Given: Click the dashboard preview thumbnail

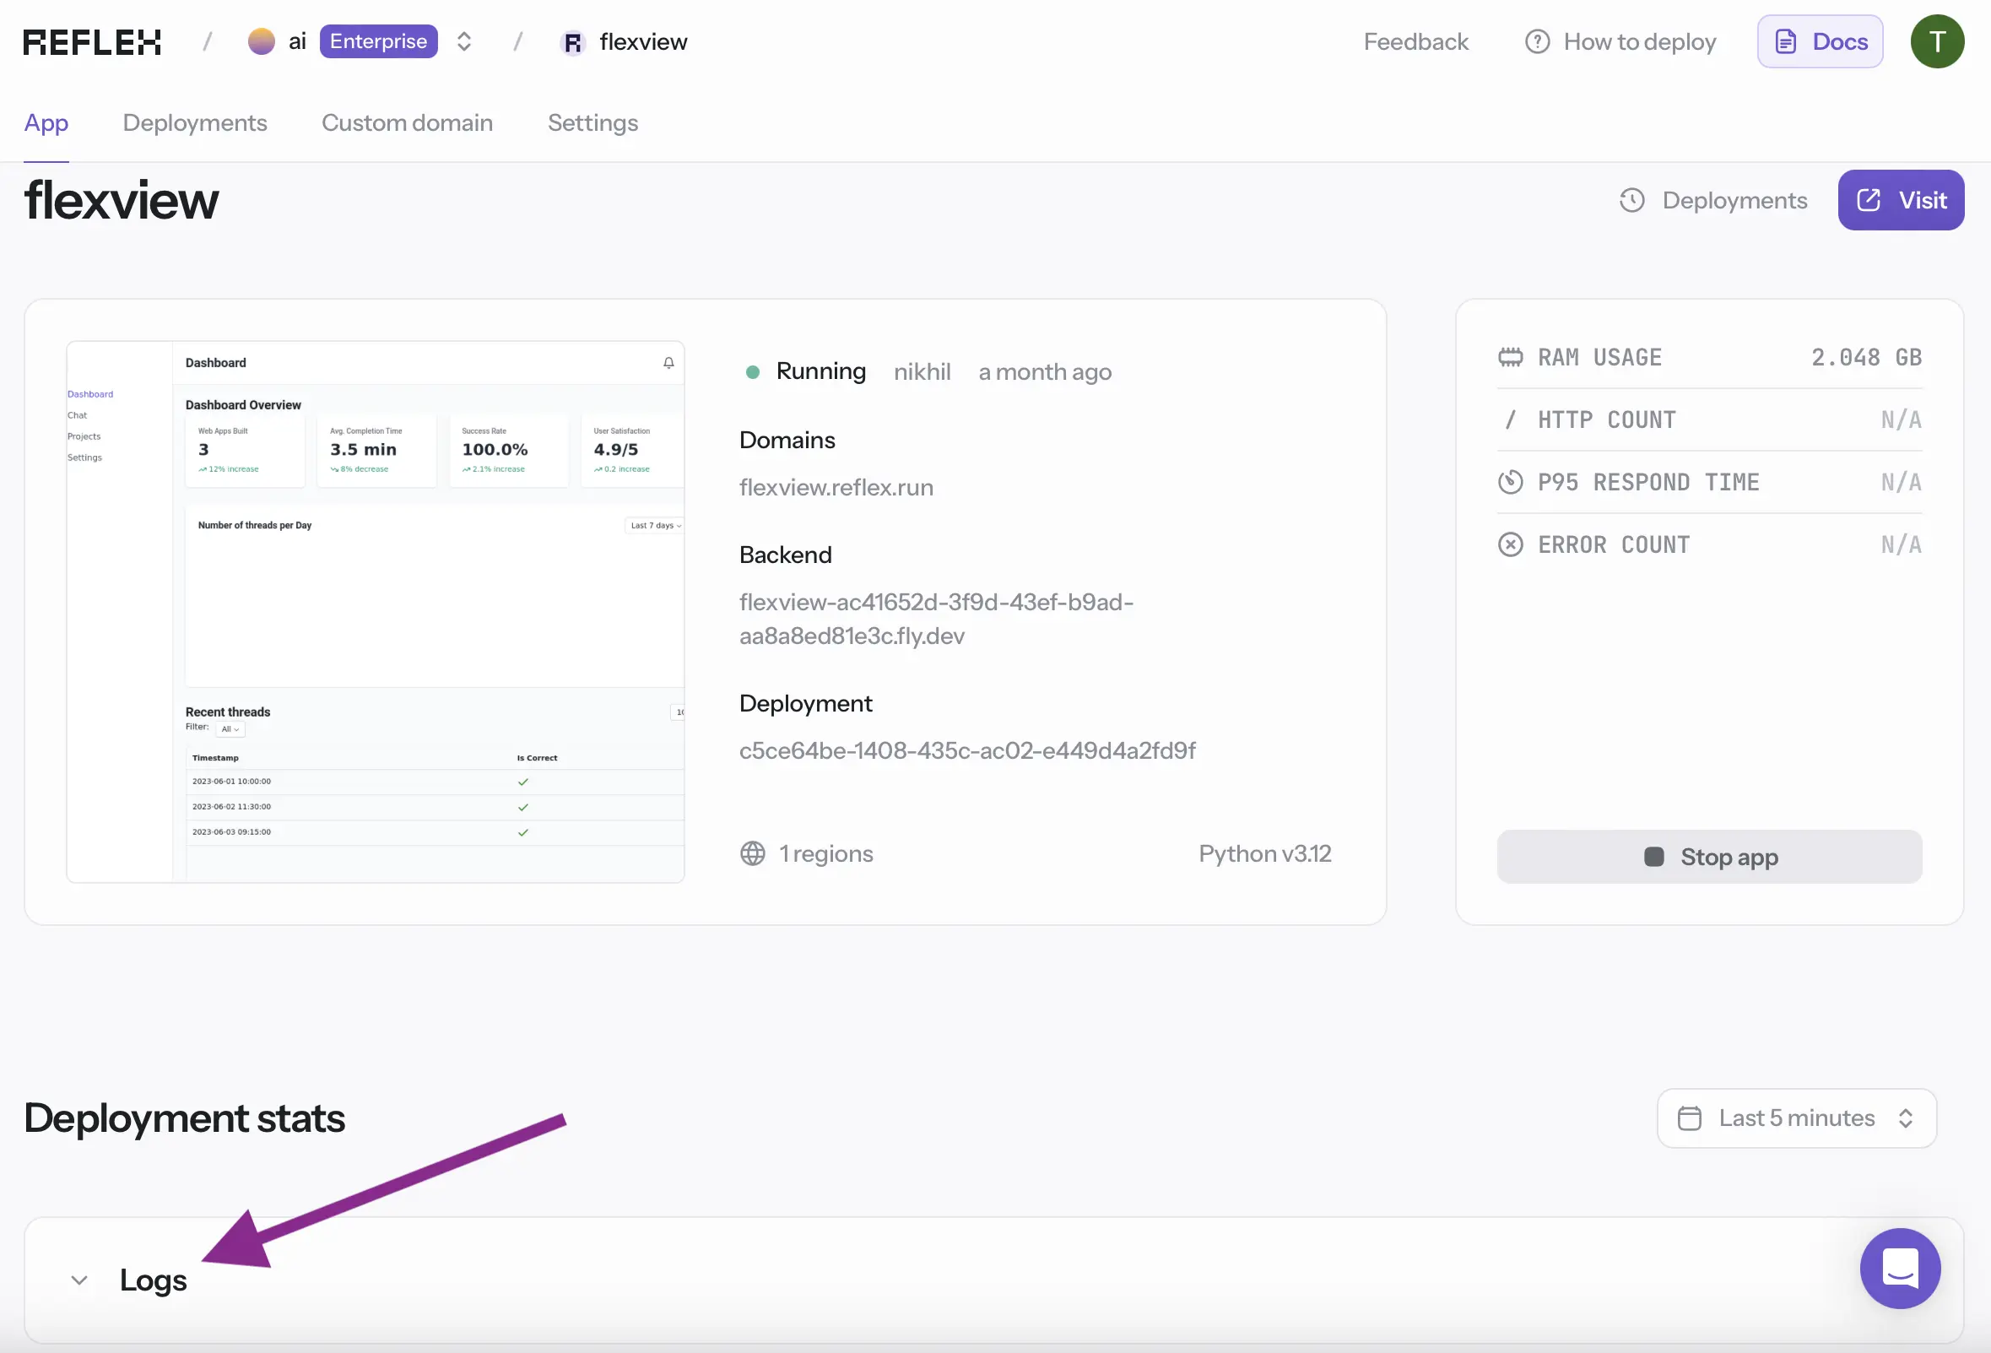Looking at the screenshot, I should (376, 612).
